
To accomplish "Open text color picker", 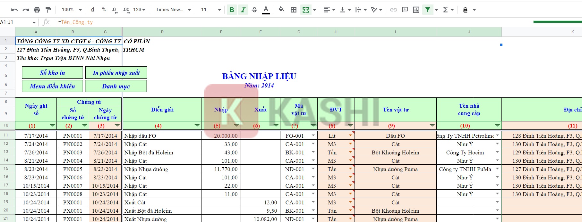I will coord(266,10).
